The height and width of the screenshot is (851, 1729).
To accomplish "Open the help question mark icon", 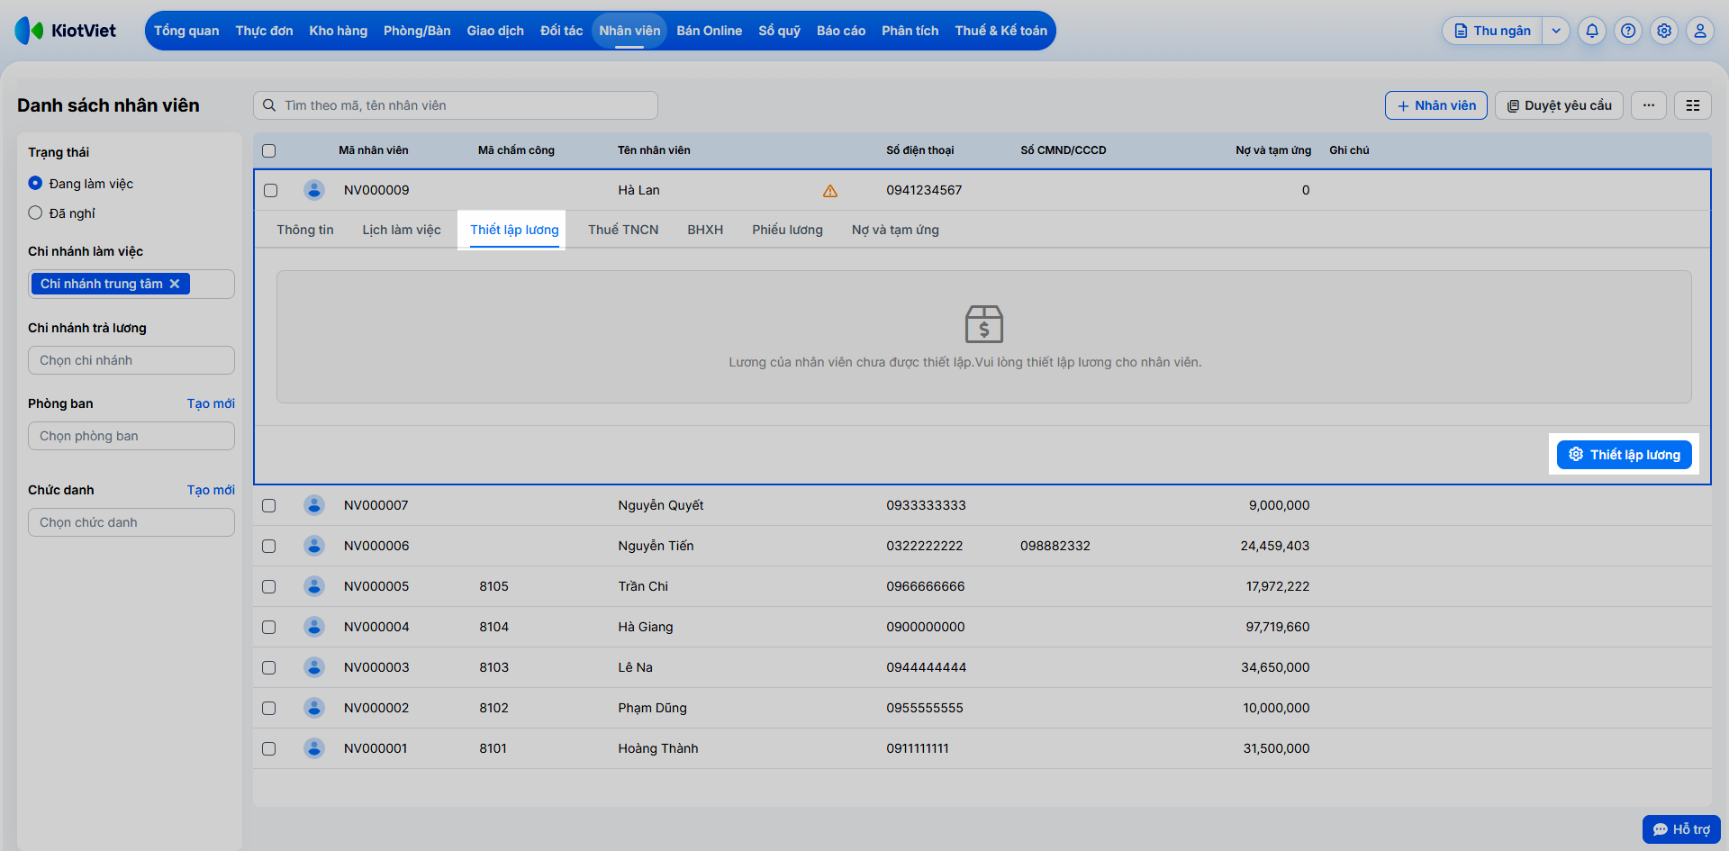I will pyautogui.click(x=1628, y=31).
